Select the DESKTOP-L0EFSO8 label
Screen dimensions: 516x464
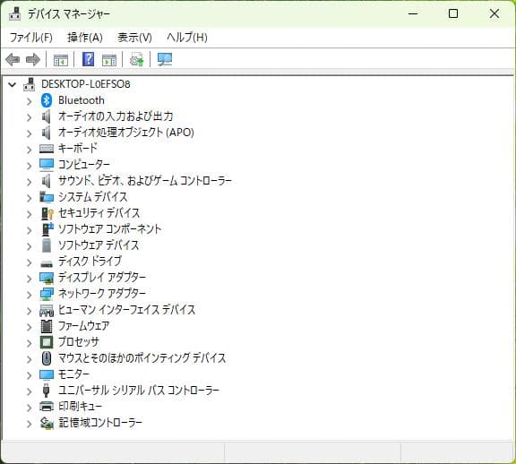86,84
